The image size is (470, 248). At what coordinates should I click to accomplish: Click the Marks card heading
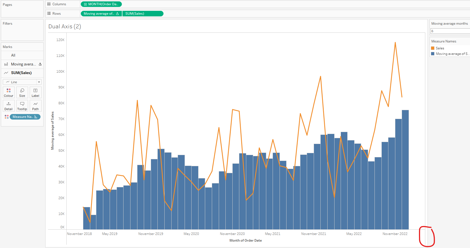pyautogui.click(x=7, y=47)
